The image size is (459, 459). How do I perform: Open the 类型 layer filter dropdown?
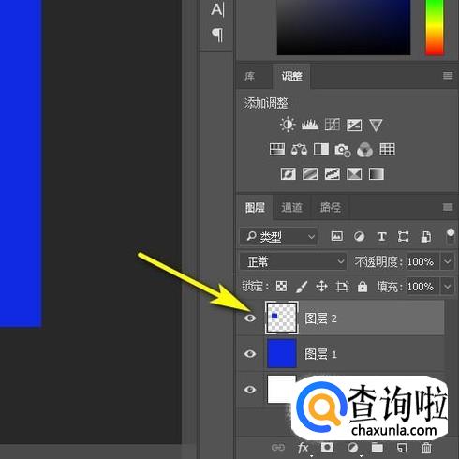pos(278,237)
